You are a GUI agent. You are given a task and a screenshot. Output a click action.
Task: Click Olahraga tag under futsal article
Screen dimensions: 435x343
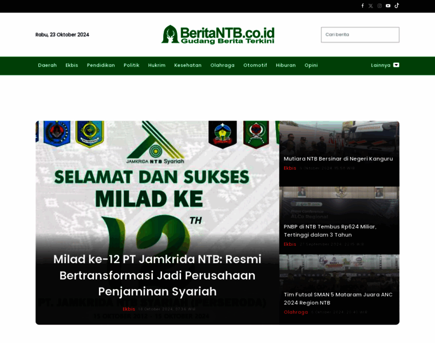[296, 312]
